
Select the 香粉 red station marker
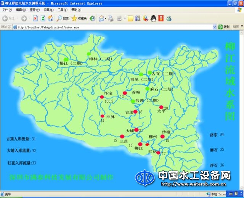(125, 93)
